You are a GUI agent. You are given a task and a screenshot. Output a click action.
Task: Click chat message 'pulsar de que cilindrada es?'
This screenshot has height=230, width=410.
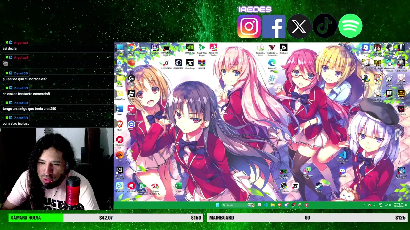coord(25,79)
